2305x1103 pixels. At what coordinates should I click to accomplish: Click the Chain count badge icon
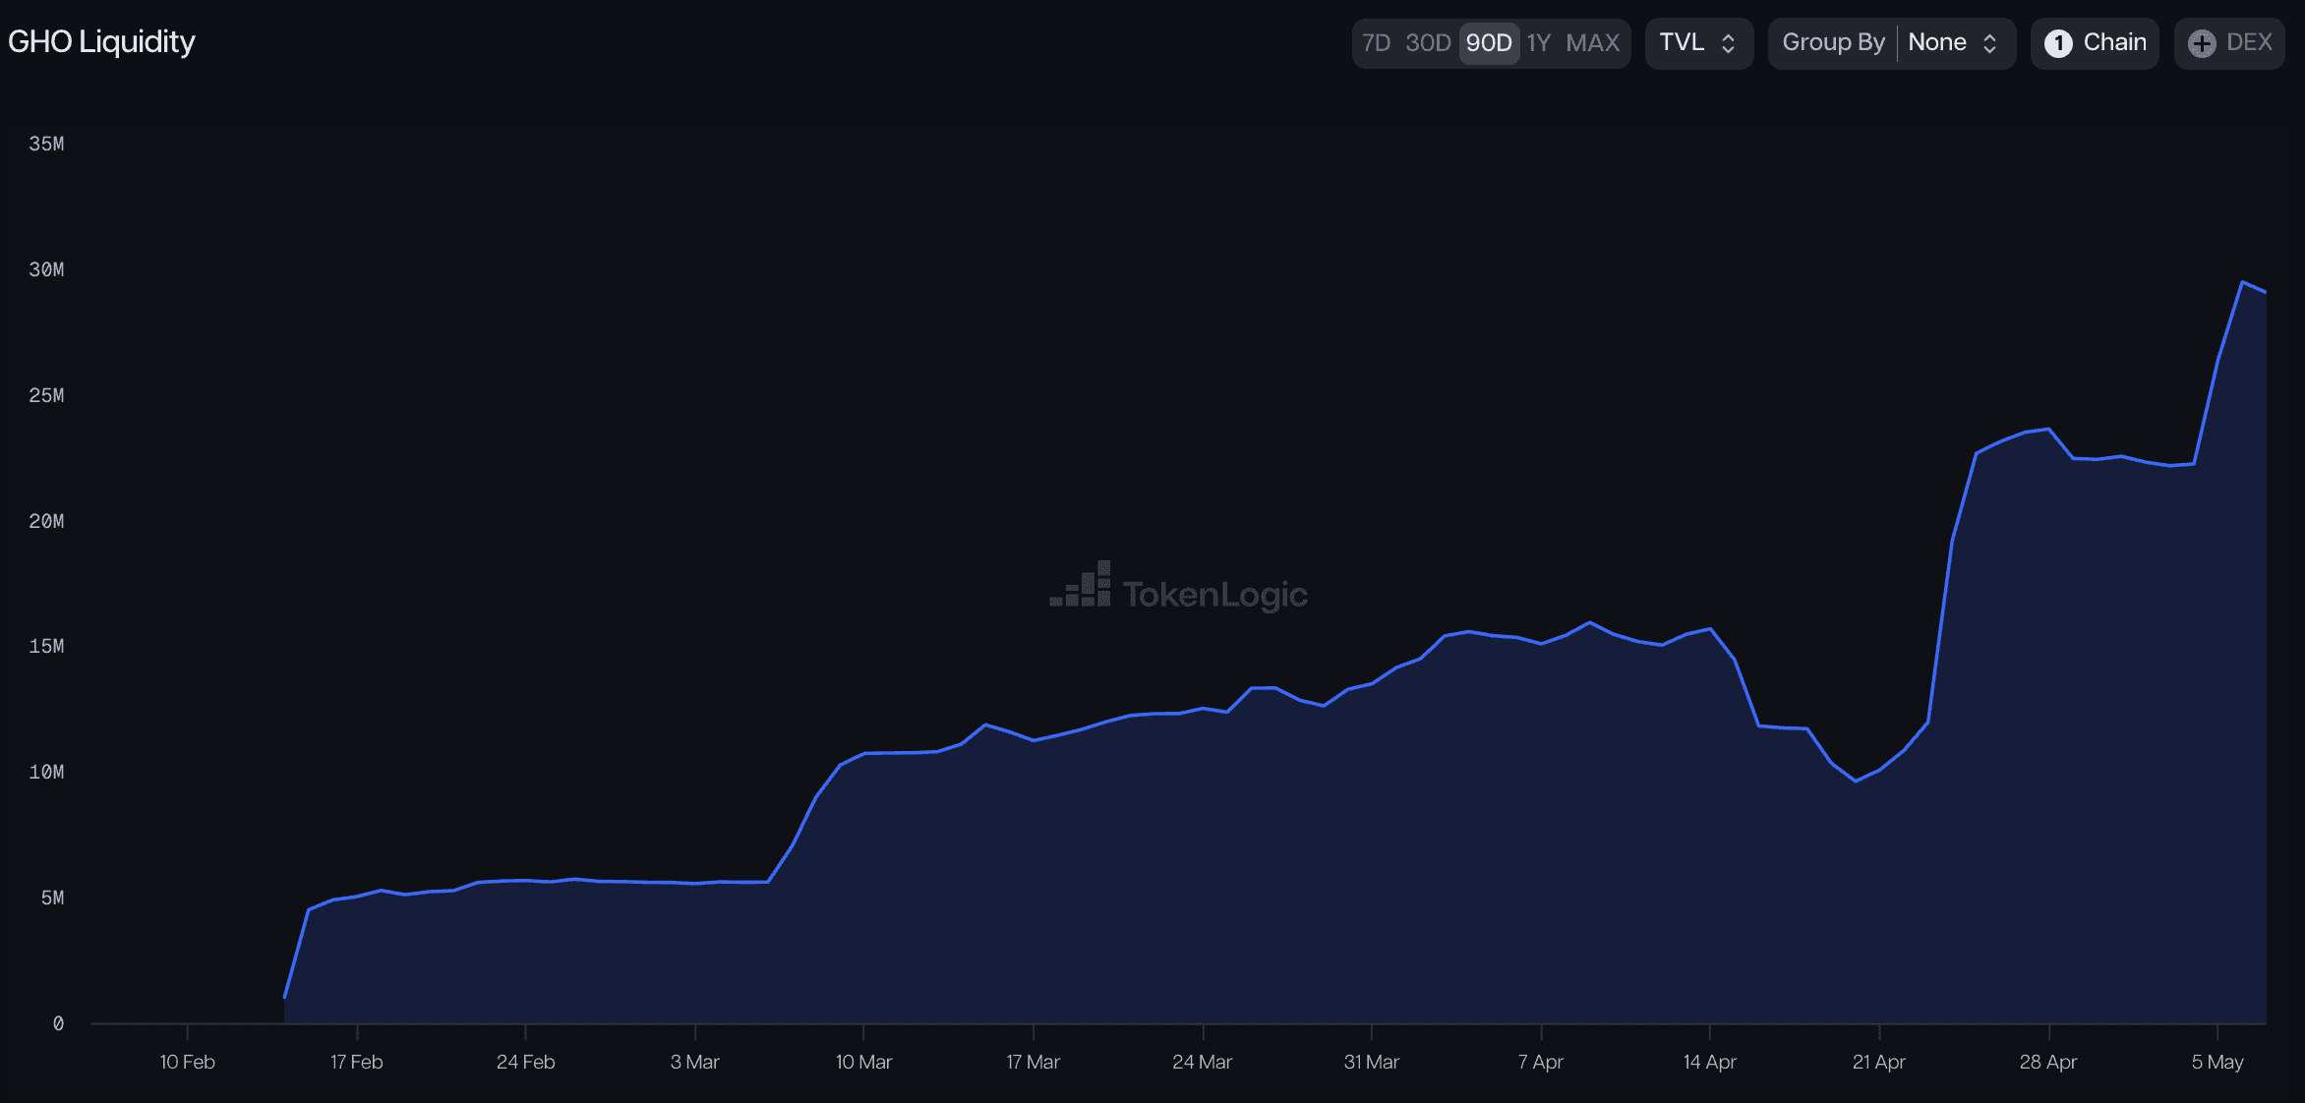click(2058, 43)
